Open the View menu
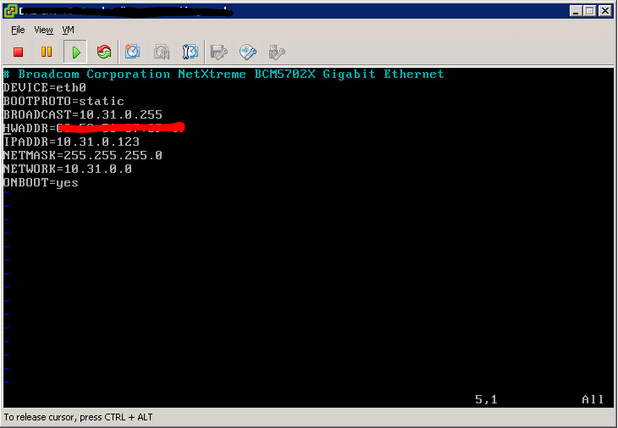 coord(43,30)
